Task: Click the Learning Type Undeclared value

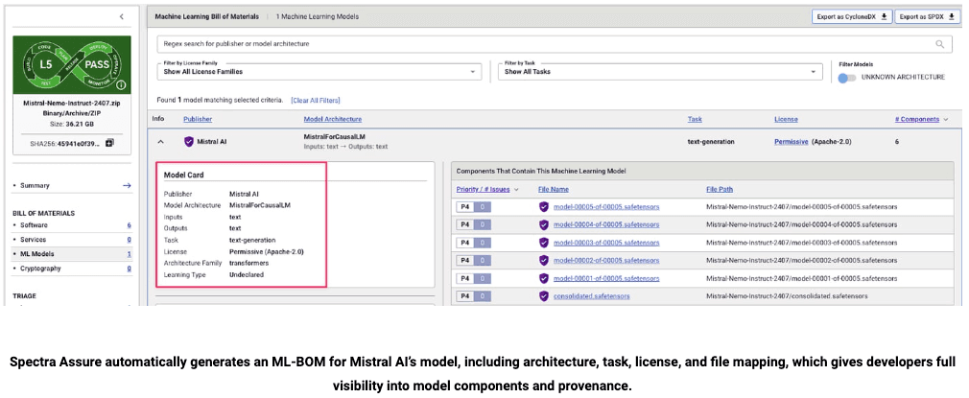Action: coord(247,274)
